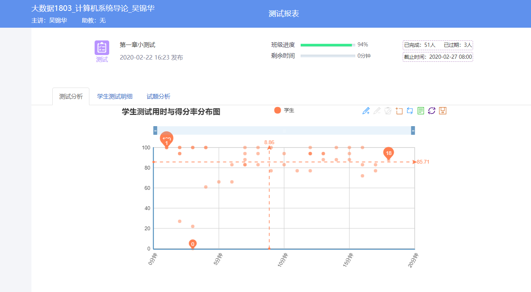
Task: Open the 试题分析 tab
Action: 158,96
